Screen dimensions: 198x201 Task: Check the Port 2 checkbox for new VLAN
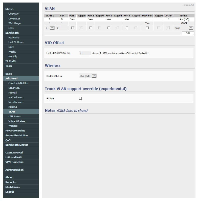[x=91, y=28]
